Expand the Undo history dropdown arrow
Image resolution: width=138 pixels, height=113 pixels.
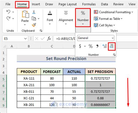pos(13,12)
